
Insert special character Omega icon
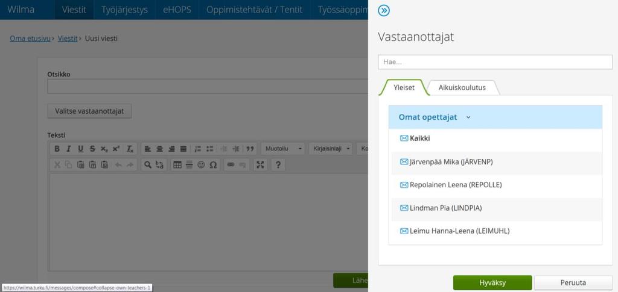213,165
